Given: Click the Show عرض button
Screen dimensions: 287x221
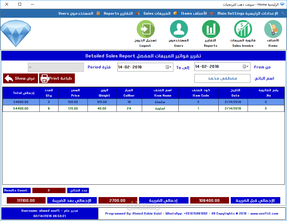Looking at the screenshot, I should 21,78.
